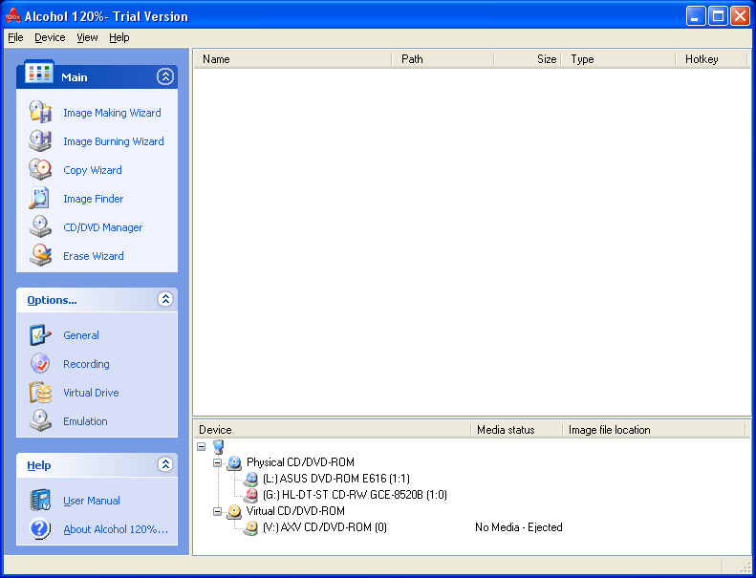The width and height of the screenshot is (756, 578).
Task: Click the About Alcohol question mark icon
Action: [x=40, y=528]
